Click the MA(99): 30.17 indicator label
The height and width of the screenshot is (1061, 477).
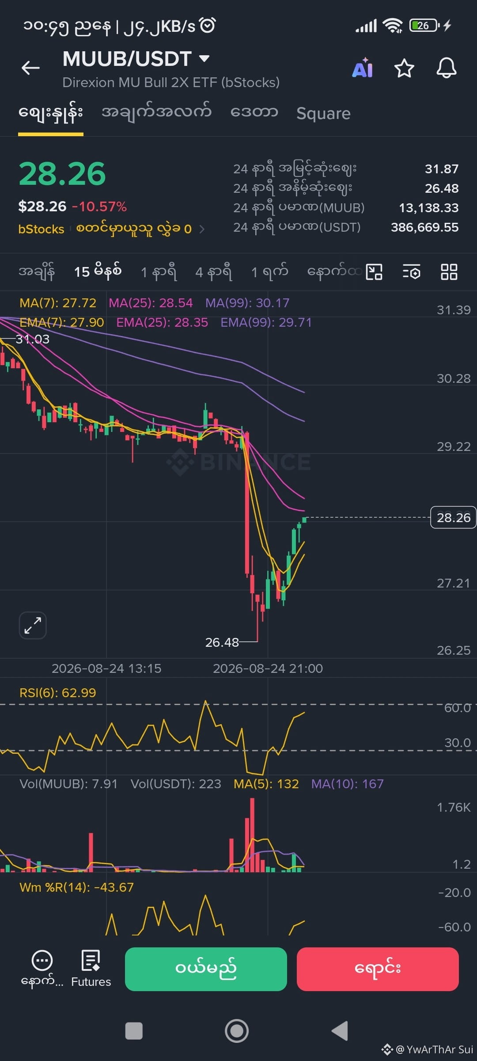click(x=247, y=303)
